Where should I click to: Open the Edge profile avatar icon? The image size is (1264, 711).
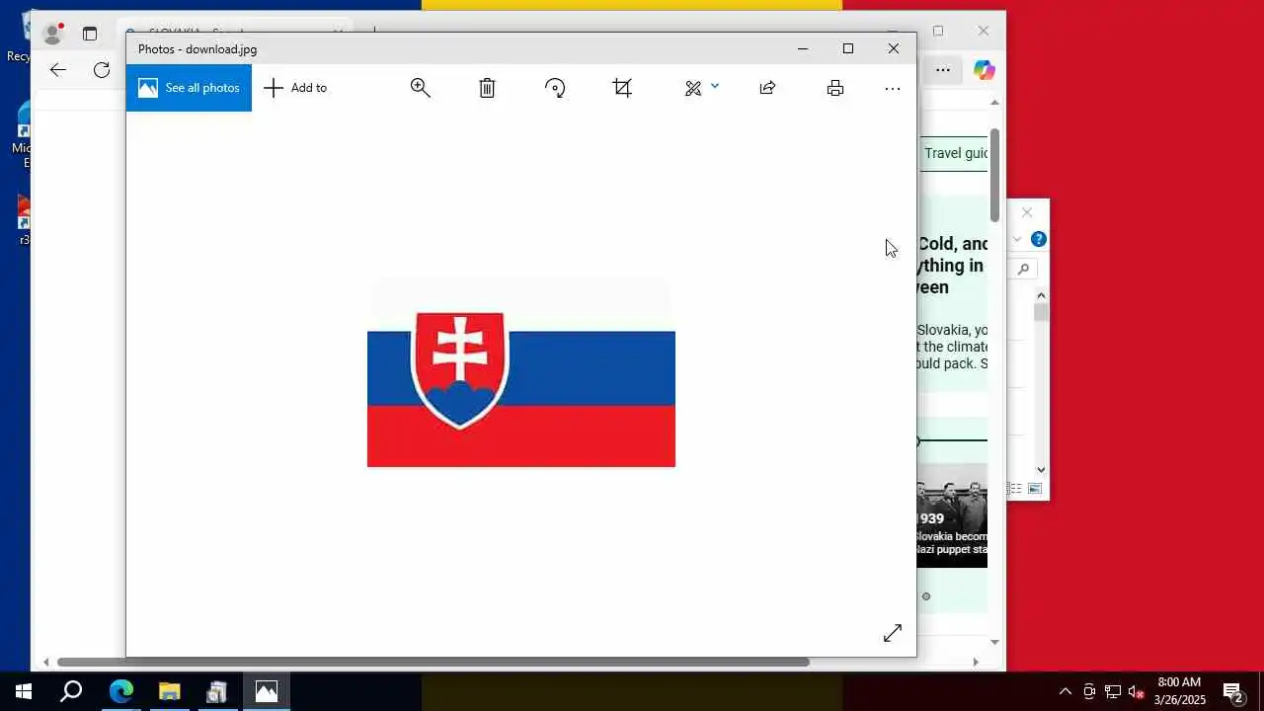click(x=52, y=34)
